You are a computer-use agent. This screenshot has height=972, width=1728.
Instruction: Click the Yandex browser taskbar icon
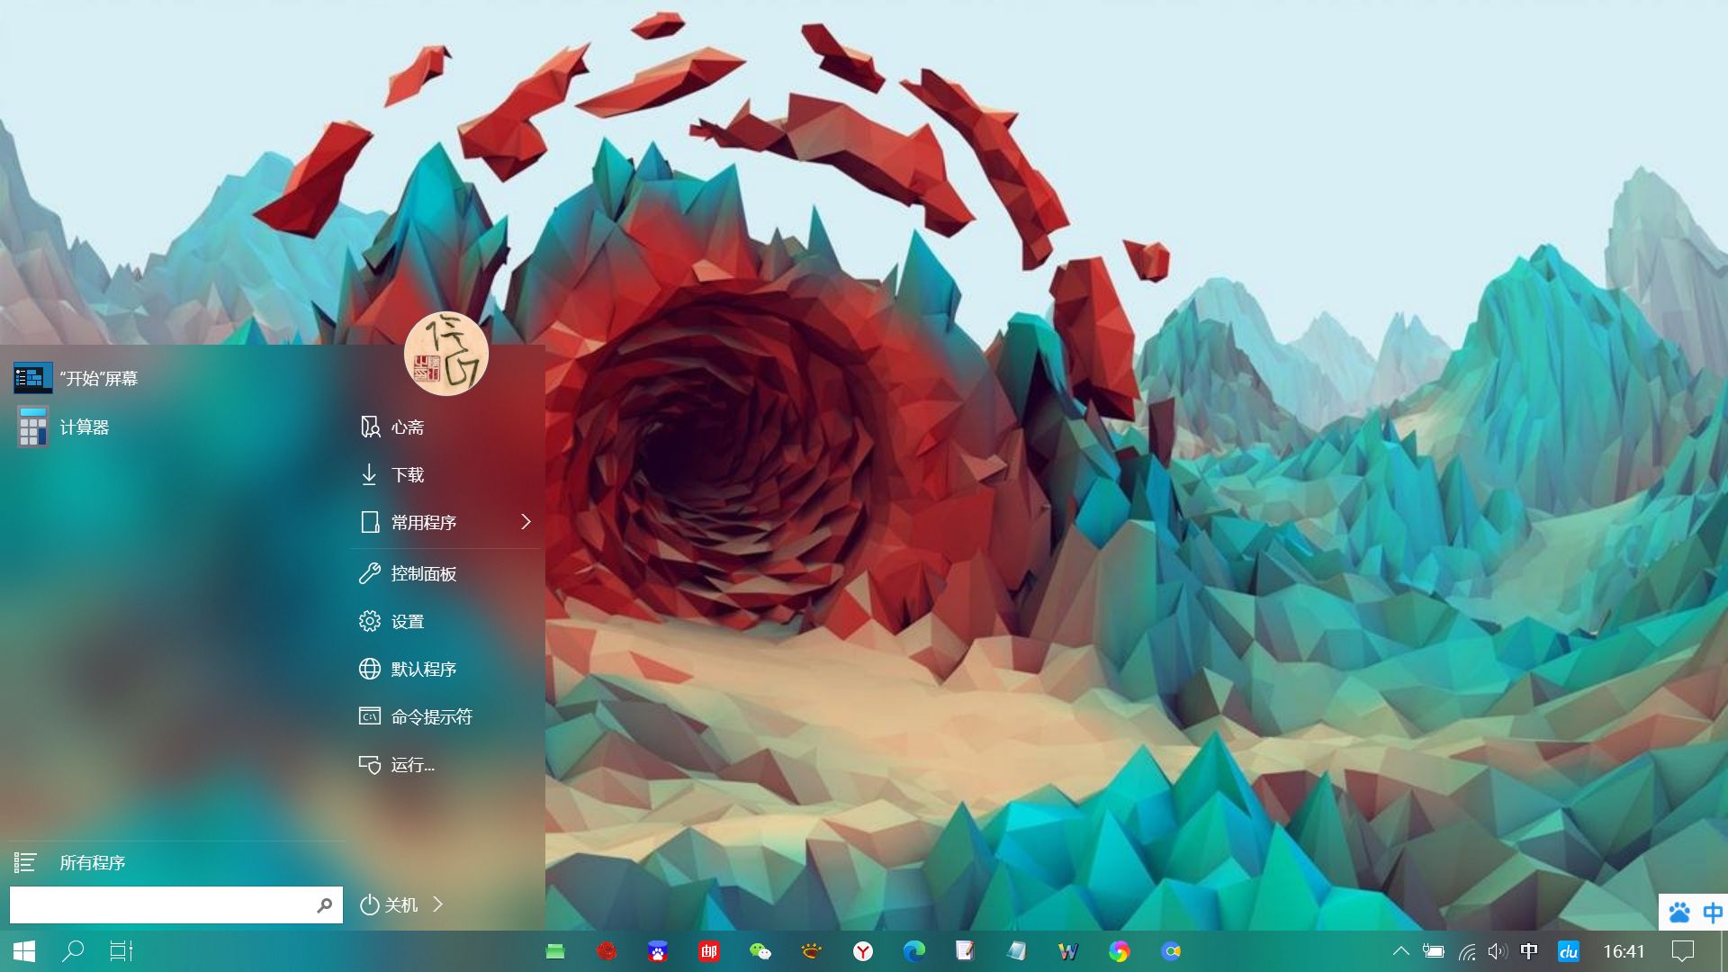point(863,951)
